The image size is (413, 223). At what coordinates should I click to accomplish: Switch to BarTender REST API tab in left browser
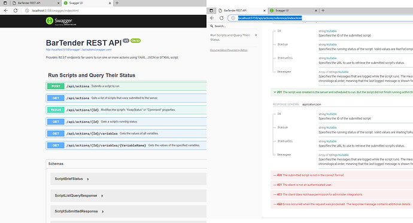pos(36,3)
